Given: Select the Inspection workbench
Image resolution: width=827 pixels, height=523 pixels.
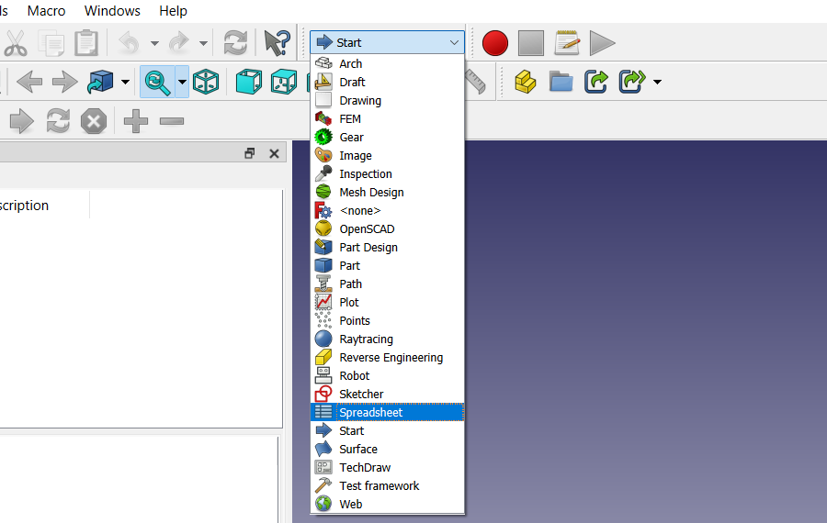Looking at the screenshot, I should [x=387, y=173].
